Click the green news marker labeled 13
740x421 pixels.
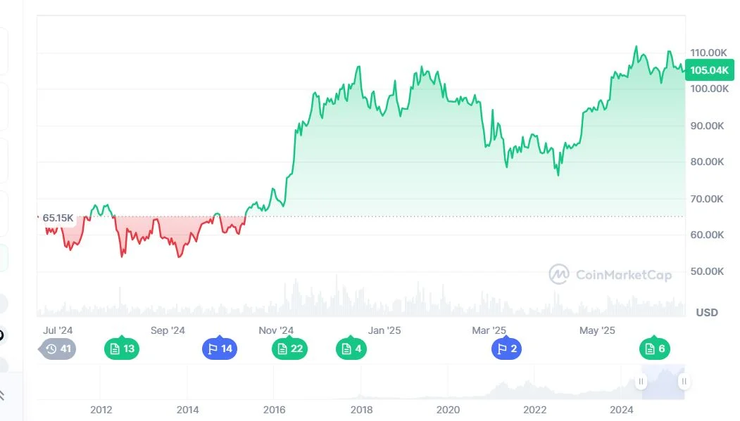(120, 349)
